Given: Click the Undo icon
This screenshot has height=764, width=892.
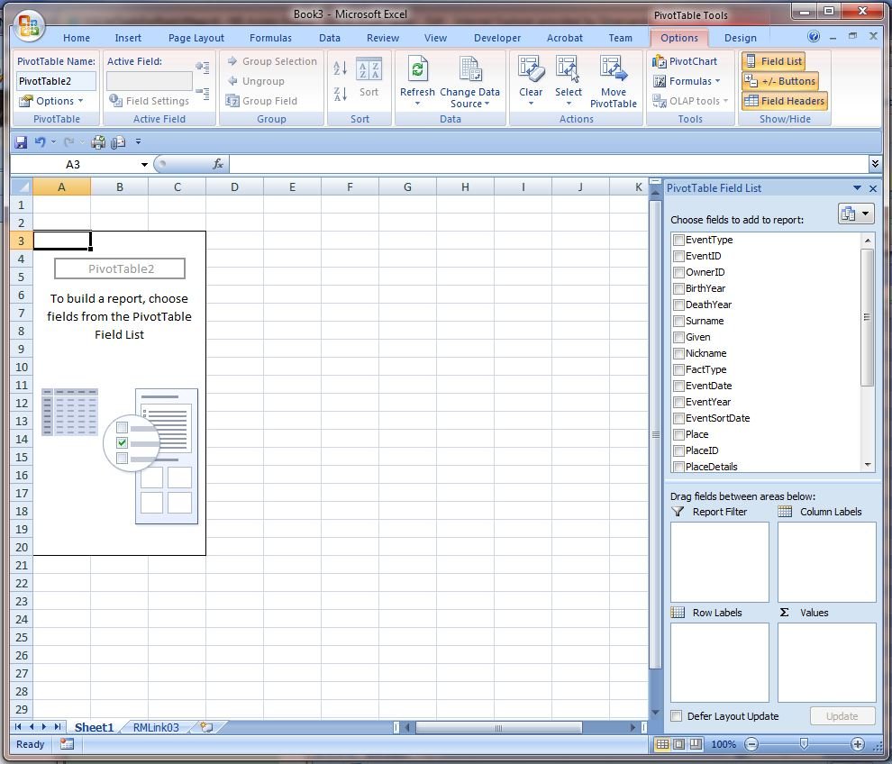Looking at the screenshot, I should (40, 142).
